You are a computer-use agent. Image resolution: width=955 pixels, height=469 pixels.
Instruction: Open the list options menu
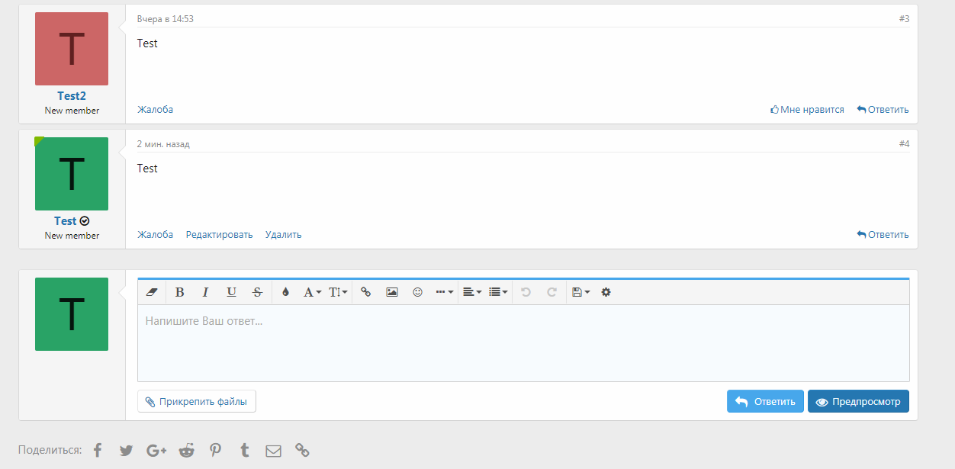pyautogui.click(x=498, y=292)
